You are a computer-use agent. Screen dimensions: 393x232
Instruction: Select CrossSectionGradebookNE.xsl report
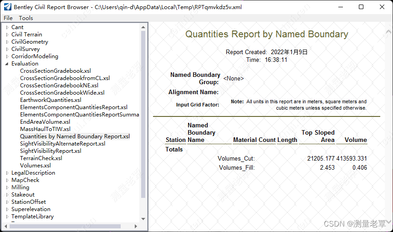pos(59,86)
